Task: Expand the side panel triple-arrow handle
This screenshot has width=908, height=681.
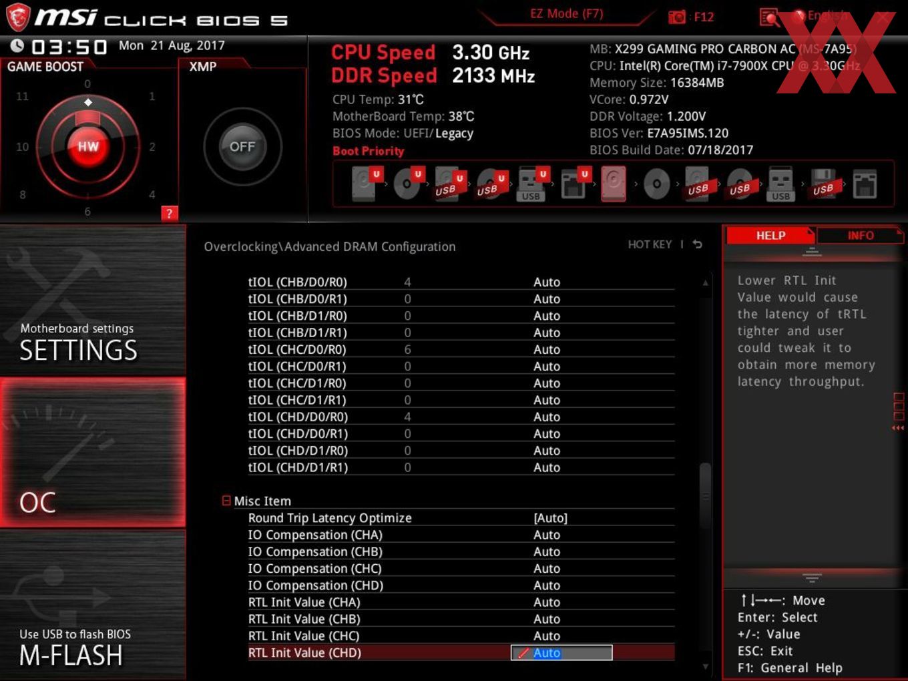Action: coord(898,428)
